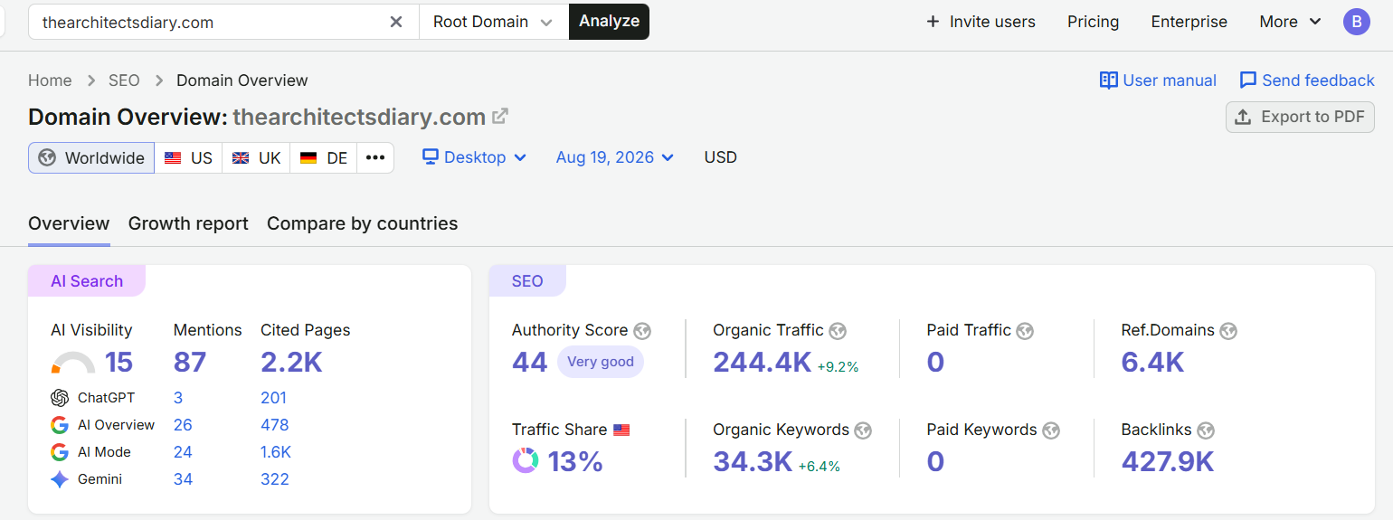Switch to the UK database
The image size is (1393, 520).
[256, 157]
